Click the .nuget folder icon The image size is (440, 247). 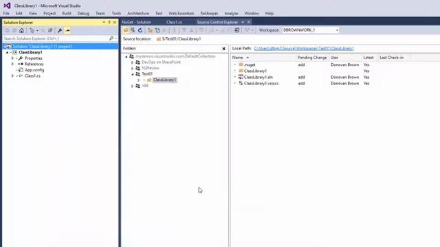(241, 64)
